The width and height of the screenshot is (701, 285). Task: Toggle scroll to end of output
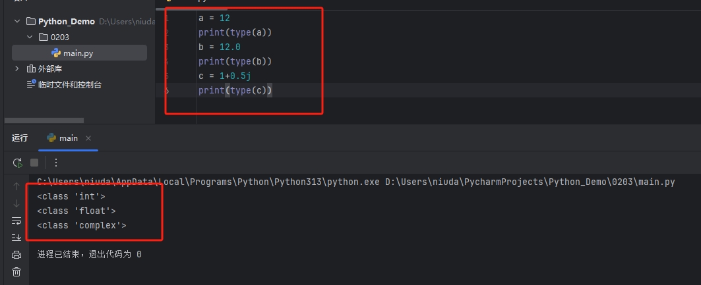pos(17,238)
